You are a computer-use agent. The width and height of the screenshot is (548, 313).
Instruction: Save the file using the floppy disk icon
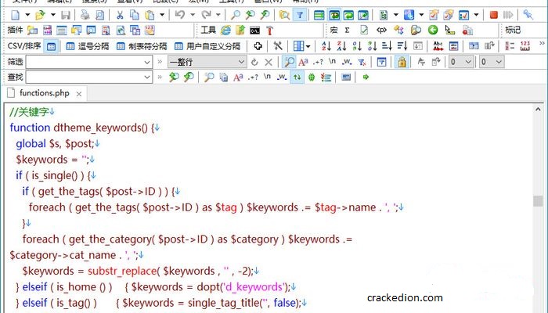coord(66,15)
